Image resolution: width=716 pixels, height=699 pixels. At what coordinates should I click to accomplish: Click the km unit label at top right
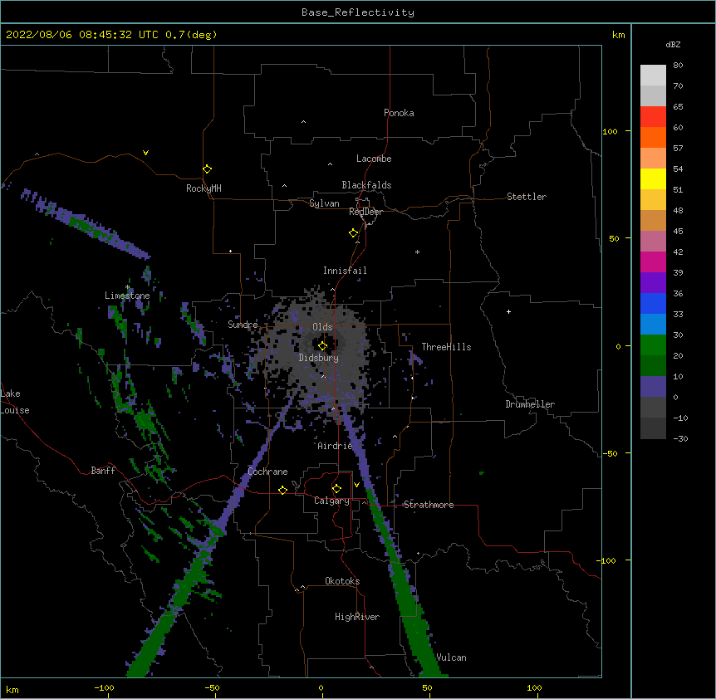[618, 35]
